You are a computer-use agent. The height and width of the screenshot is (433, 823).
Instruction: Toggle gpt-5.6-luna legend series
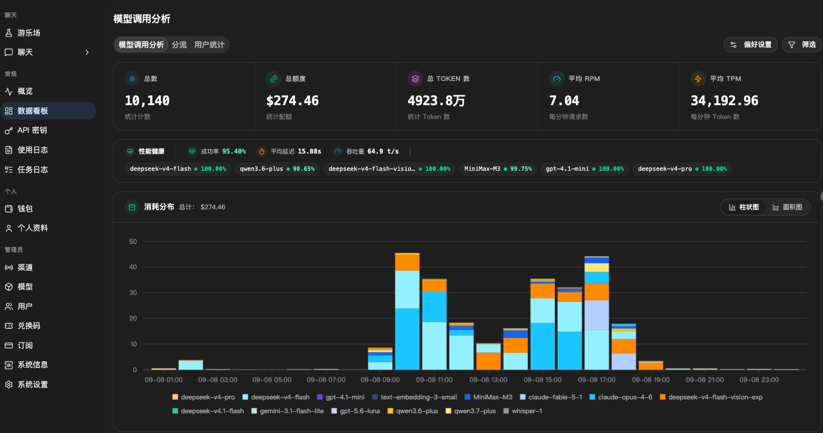[355, 411]
